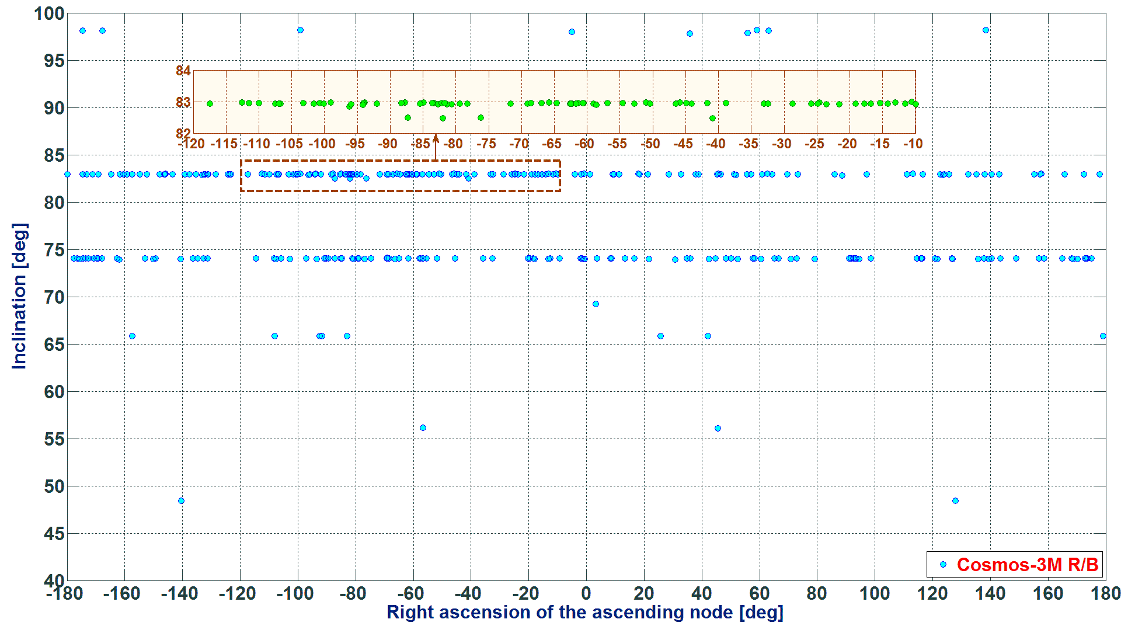Click the inset green point below 83 near -75
Screen dimensions: 1121x626
click(481, 117)
